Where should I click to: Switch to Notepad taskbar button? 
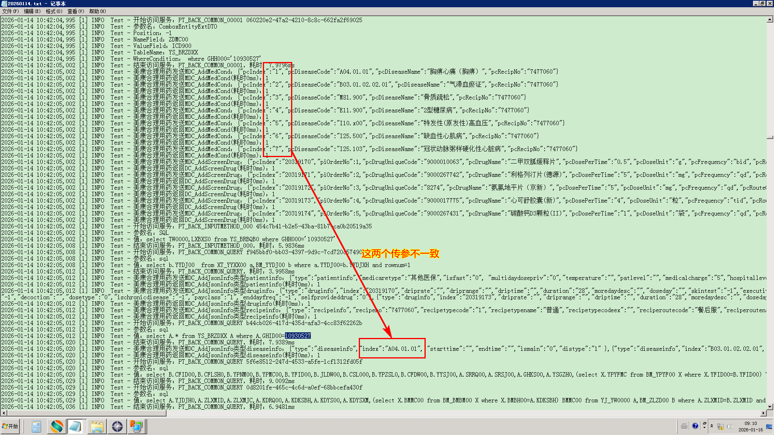75,426
